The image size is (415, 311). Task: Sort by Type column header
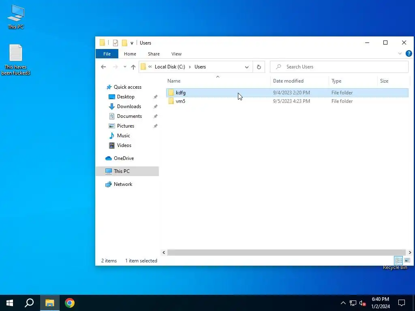click(336, 81)
